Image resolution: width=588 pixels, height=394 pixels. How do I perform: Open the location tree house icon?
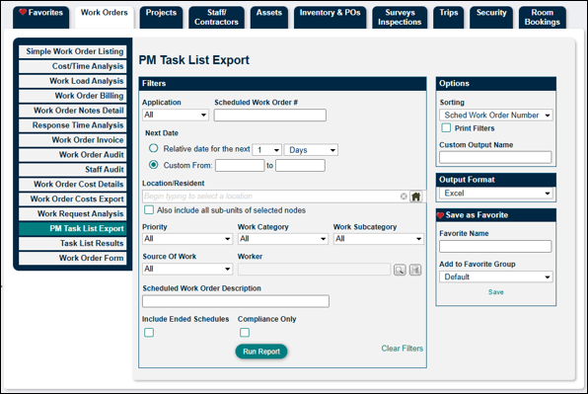point(415,197)
